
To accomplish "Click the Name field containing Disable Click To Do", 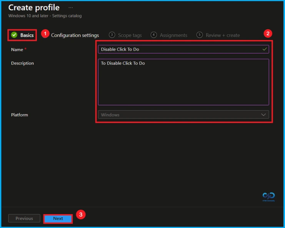I will pyautogui.click(x=183, y=49).
